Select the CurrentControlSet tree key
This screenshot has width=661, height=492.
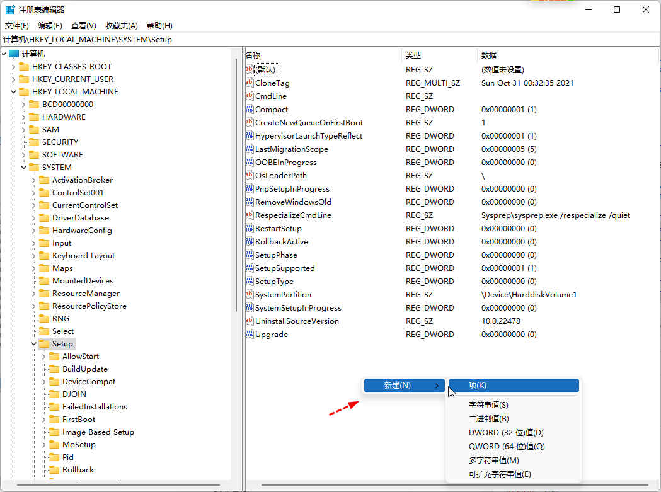pyautogui.click(x=85, y=205)
